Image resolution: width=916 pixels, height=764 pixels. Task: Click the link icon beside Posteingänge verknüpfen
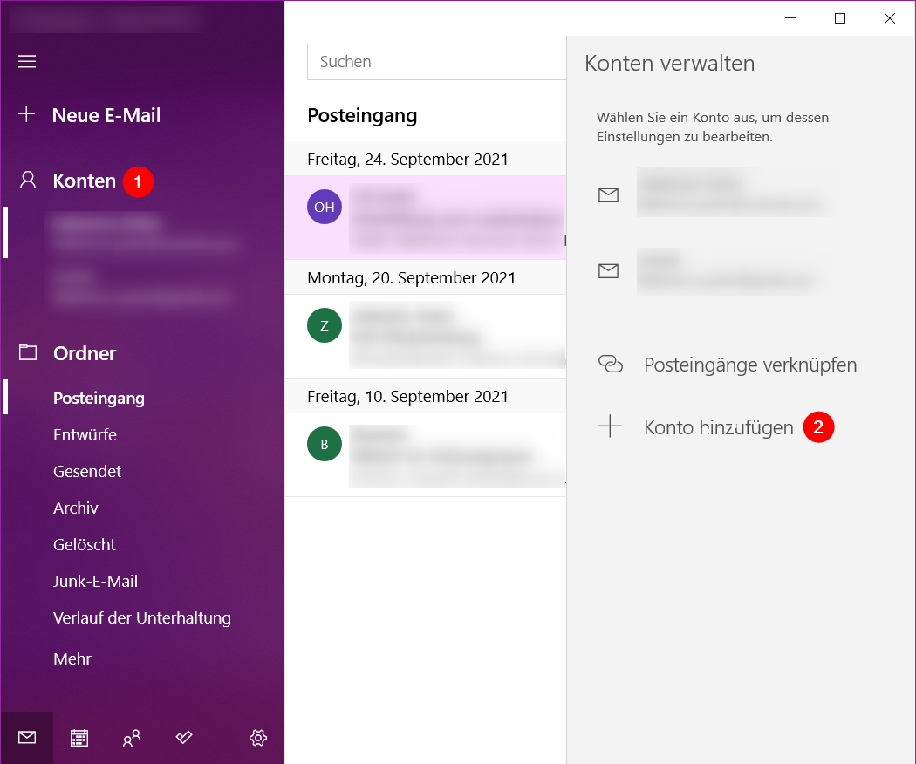(x=610, y=365)
